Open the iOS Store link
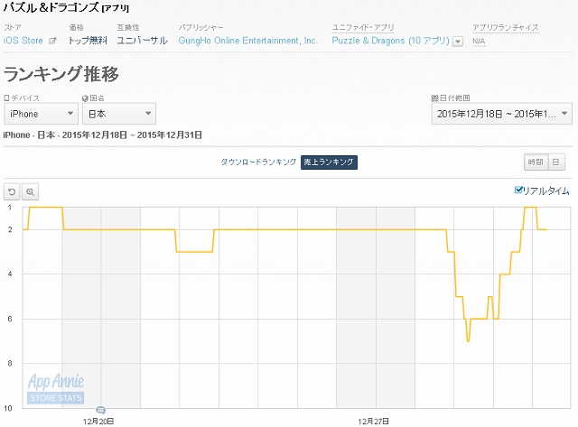The height and width of the screenshot is (427, 578). click(23, 41)
